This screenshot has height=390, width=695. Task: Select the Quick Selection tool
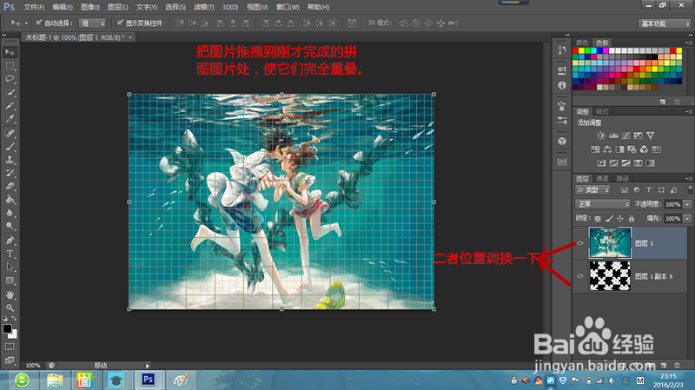[x=10, y=92]
